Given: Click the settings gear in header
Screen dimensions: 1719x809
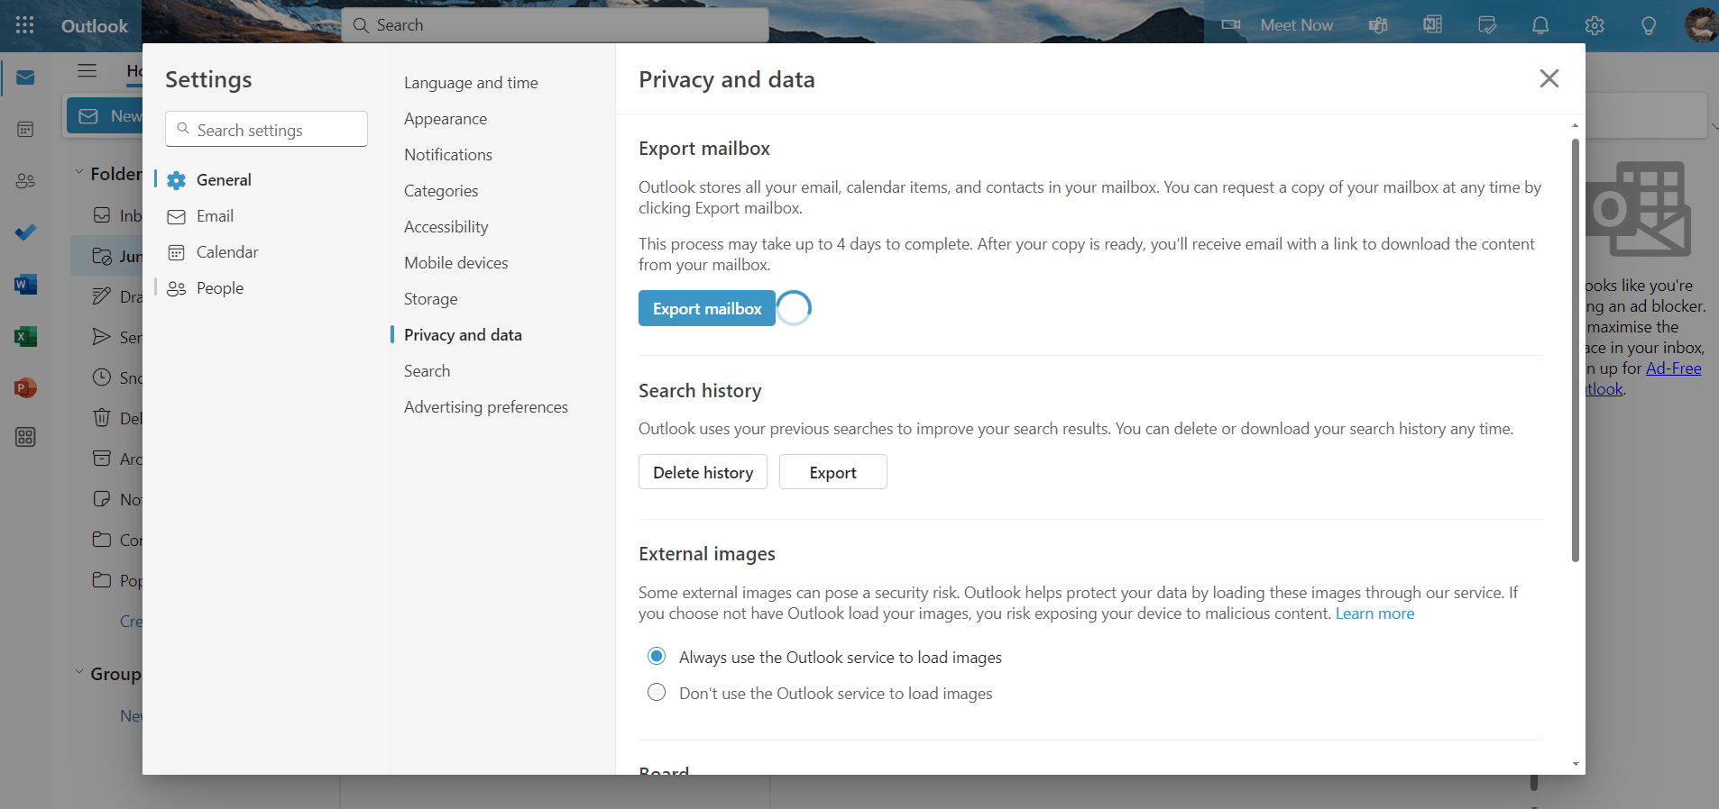Looking at the screenshot, I should 1595,25.
